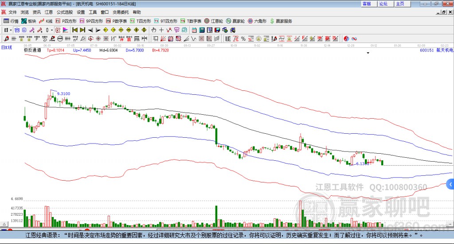Click the red floppy disk save icon
The image size is (454, 244).
(217, 30)
